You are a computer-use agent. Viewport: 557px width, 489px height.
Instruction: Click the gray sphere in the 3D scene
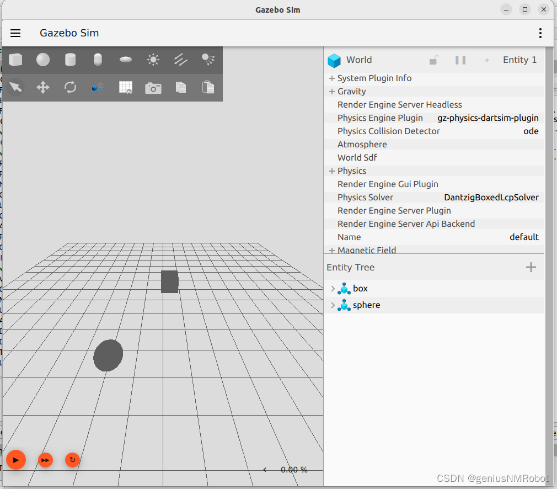coord(108,355)
